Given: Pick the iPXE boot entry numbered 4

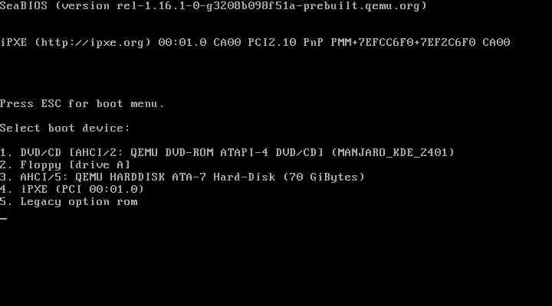Looking at the screenshot, I should [72, 189].
